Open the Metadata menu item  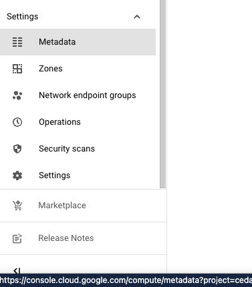tap(78, 42)
